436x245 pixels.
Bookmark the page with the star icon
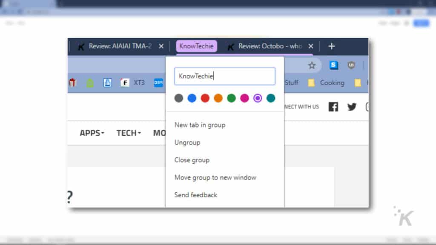tap(312, 65)
